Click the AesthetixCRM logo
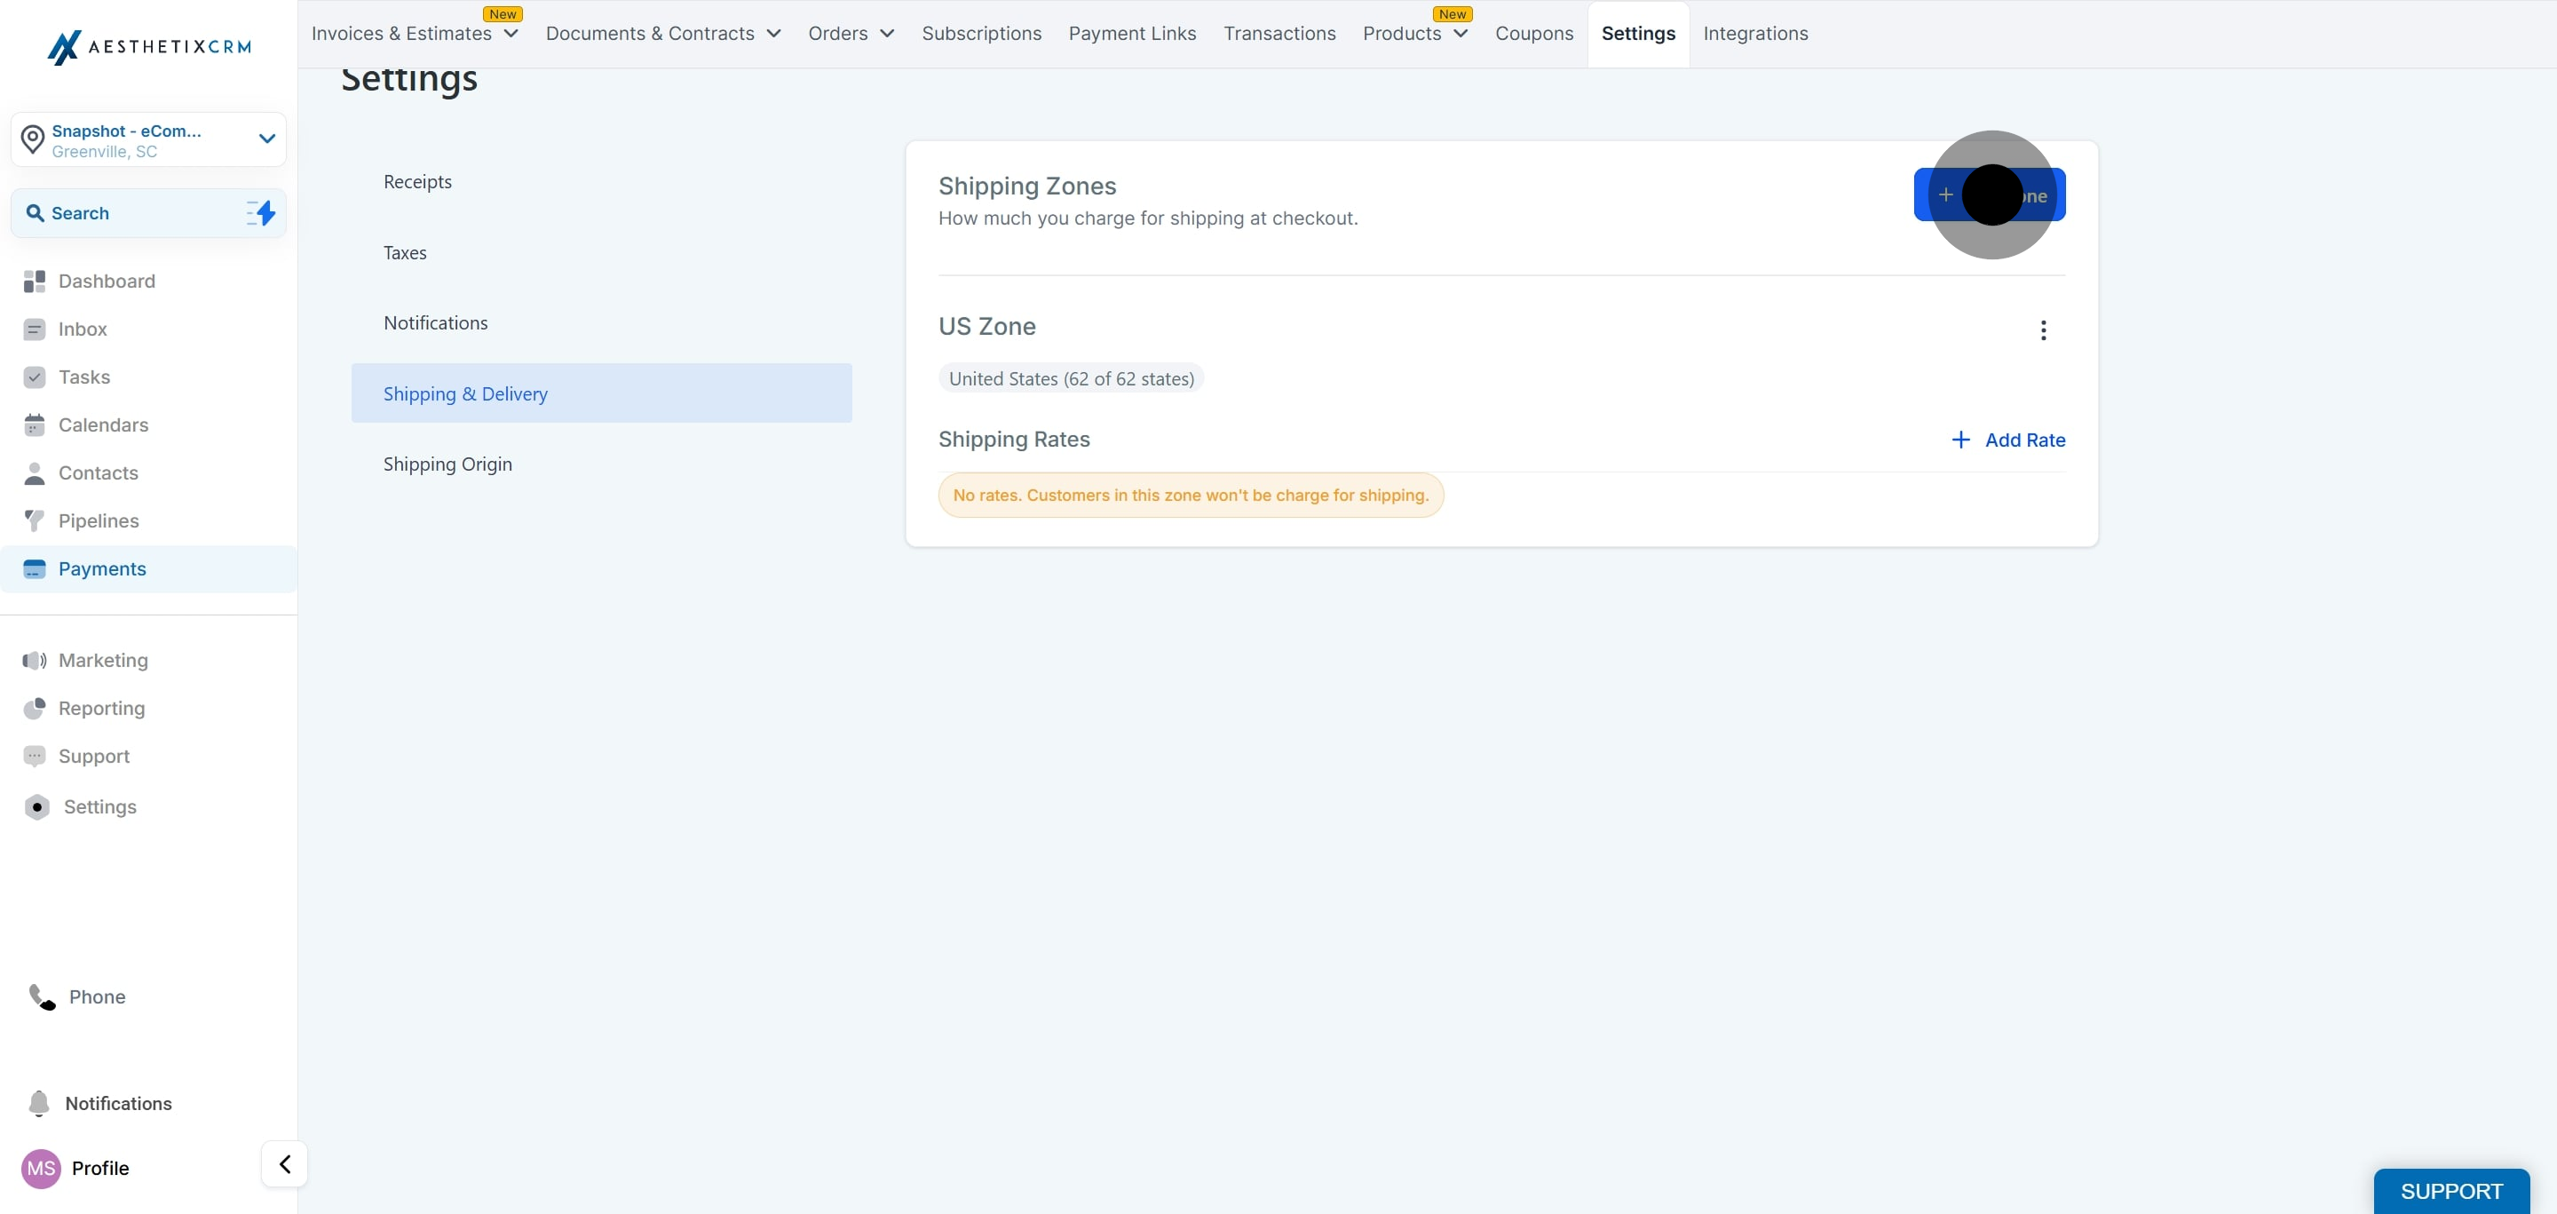Screen dimensions: 2557x1214 pos(149,47)
